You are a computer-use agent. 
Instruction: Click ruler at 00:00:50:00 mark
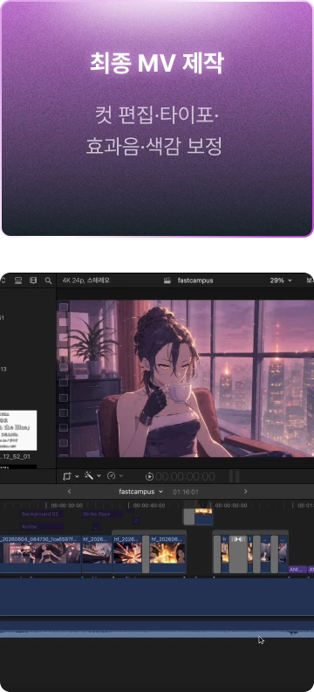click(x=231, y=506)
